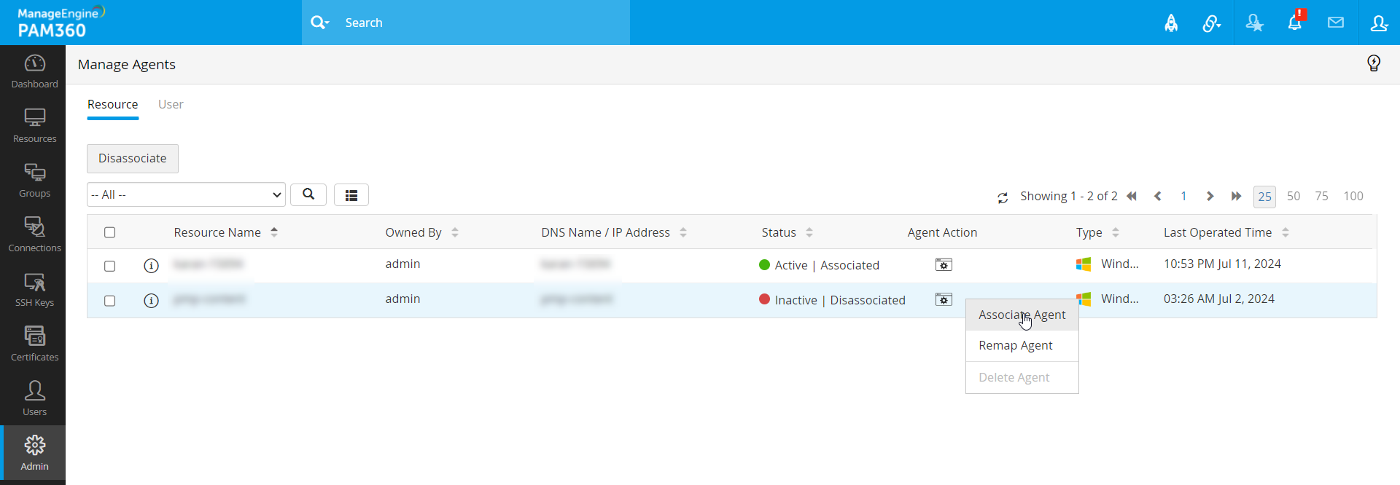Open the mail envelope icon

(1336, 23)
